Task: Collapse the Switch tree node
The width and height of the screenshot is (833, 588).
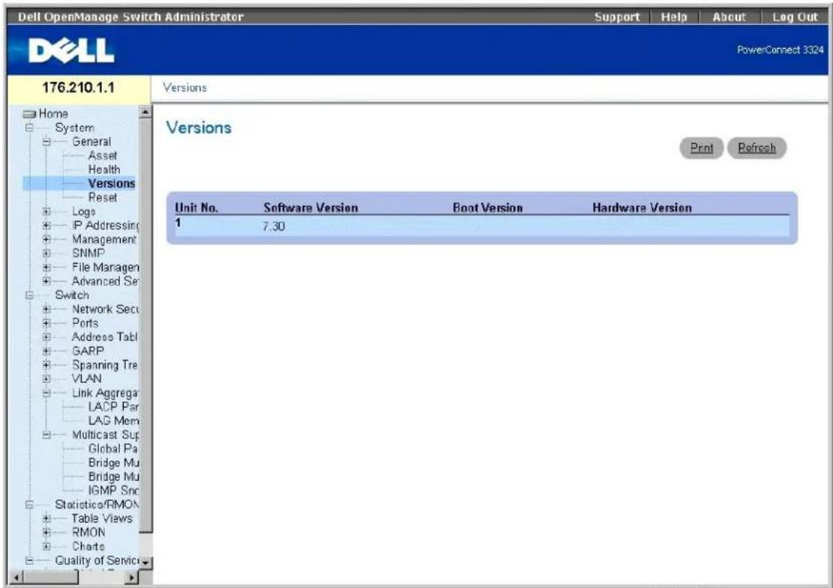Action: pyautogui.click(x=30, y=295)
